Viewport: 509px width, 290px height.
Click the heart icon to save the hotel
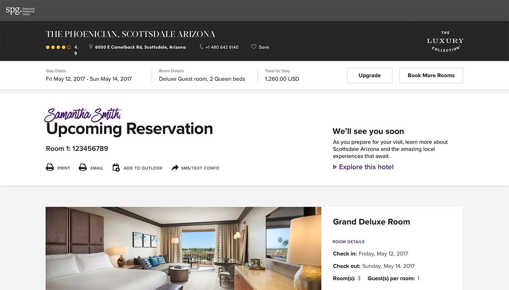click(x=254, y=47)
